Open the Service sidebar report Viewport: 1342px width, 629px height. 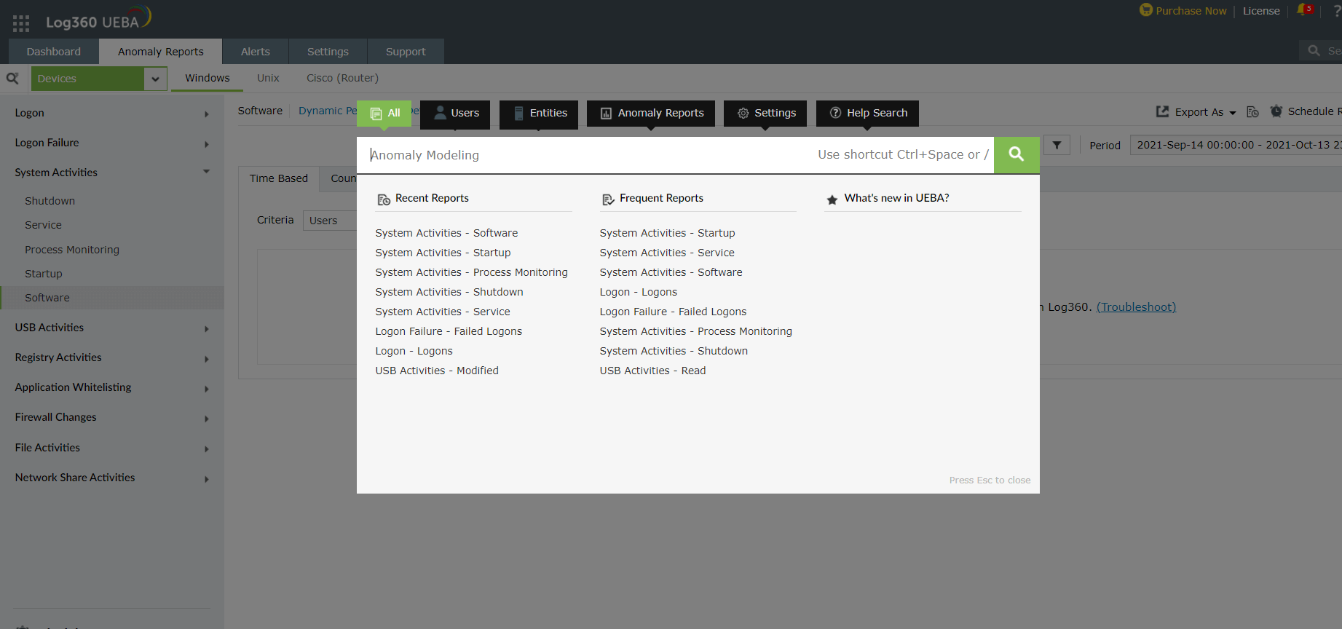(x=43, y=225)
